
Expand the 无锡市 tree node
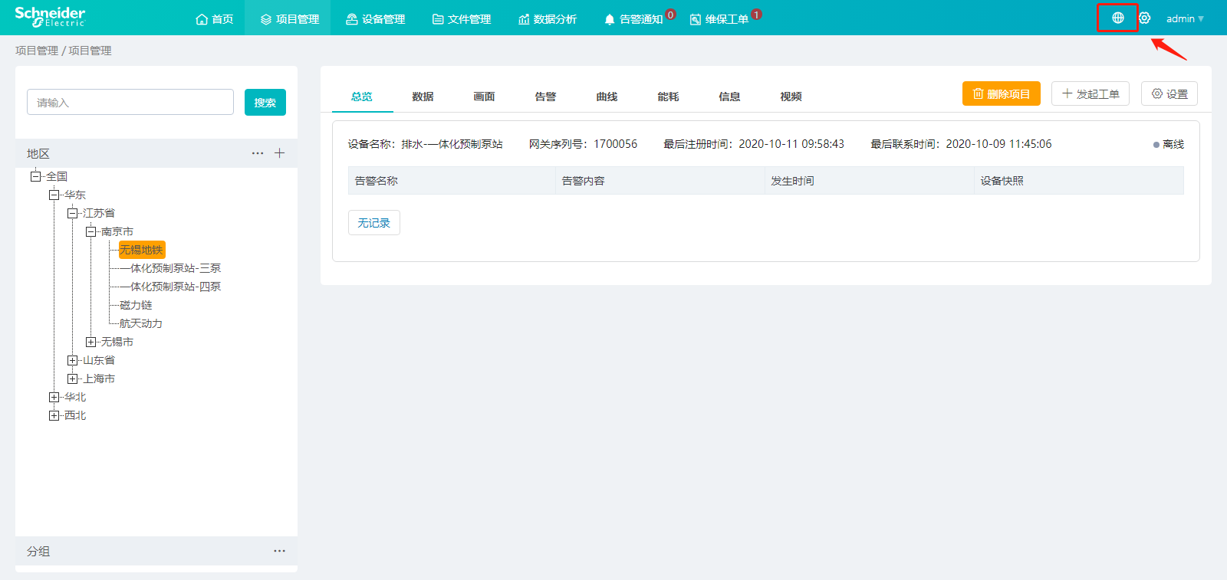click(90, 342)
